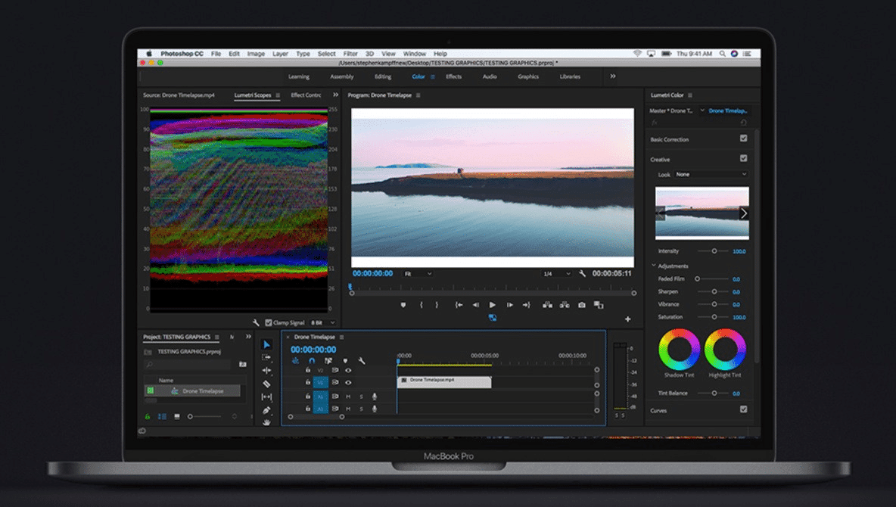Select the Selection arrow tool
This screenshot has height=507, width=896.
[266, 345]
